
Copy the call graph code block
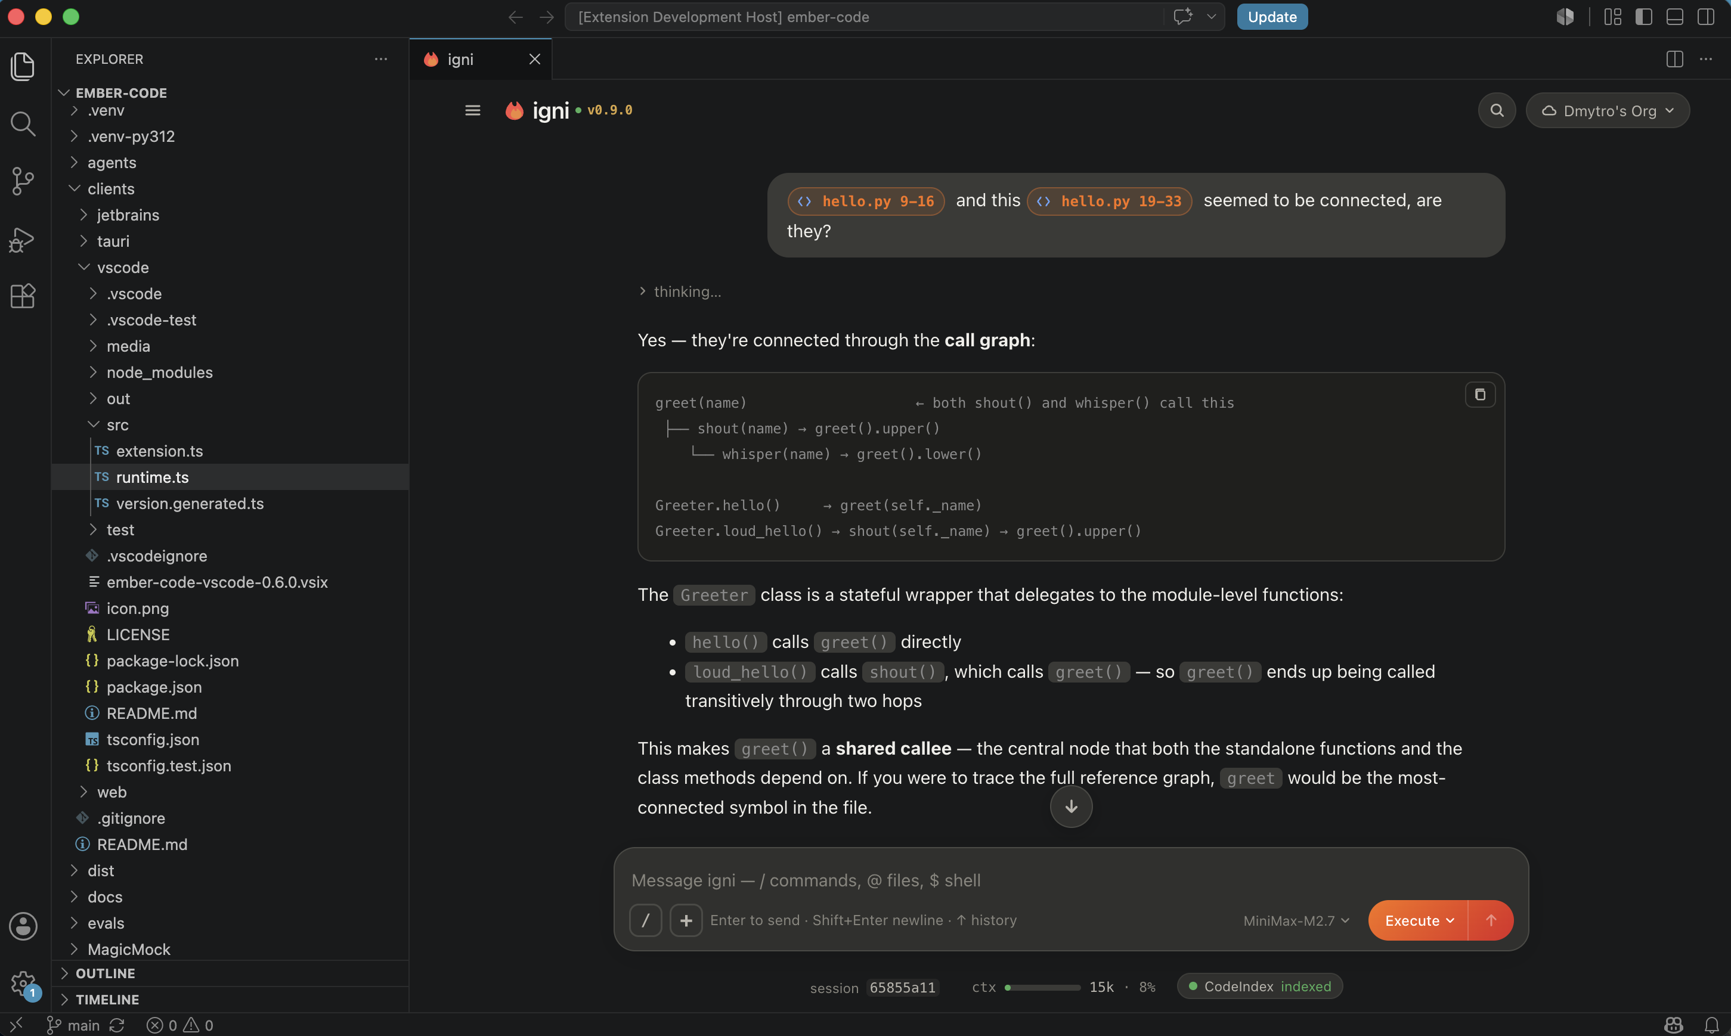pos(1479,395)
